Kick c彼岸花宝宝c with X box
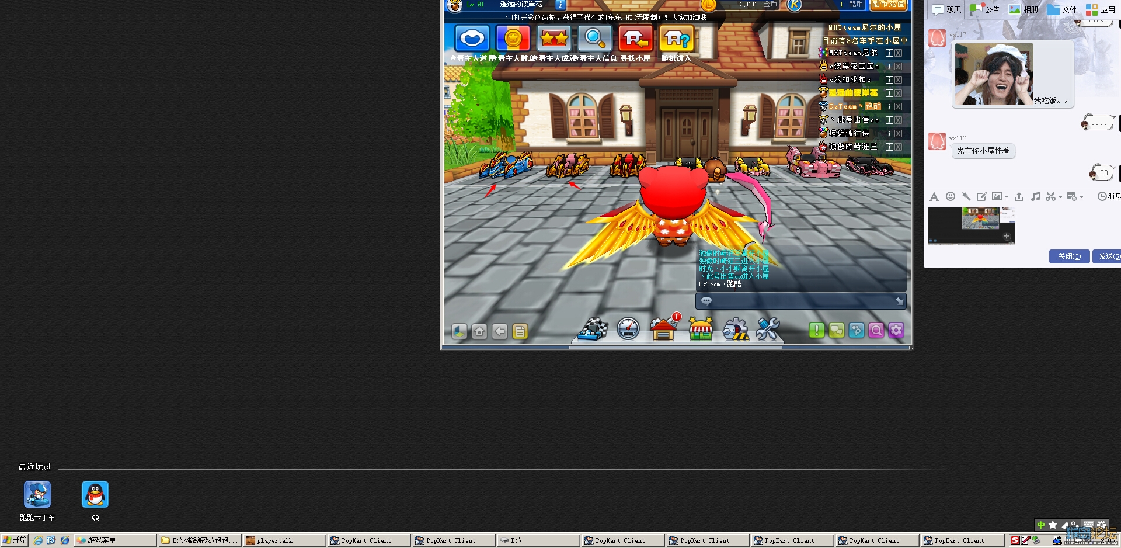The image size is (1121, 548). coord(899,66)
